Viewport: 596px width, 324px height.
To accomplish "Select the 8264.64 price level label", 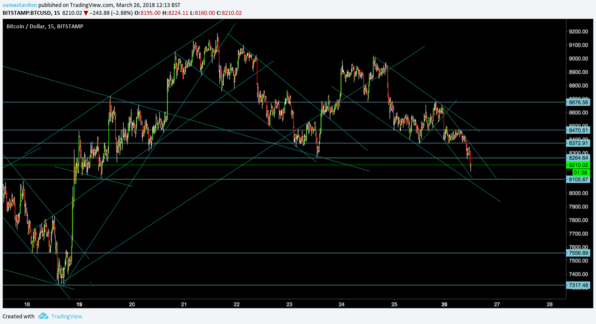I will [x=578, y=158].
